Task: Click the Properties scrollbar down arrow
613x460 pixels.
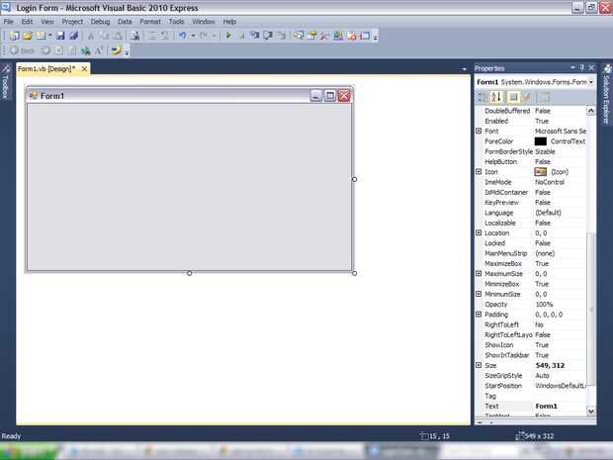Action: (590, 412)
